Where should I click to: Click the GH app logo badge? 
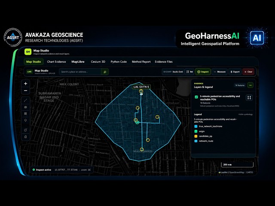[x=28, y=51]
